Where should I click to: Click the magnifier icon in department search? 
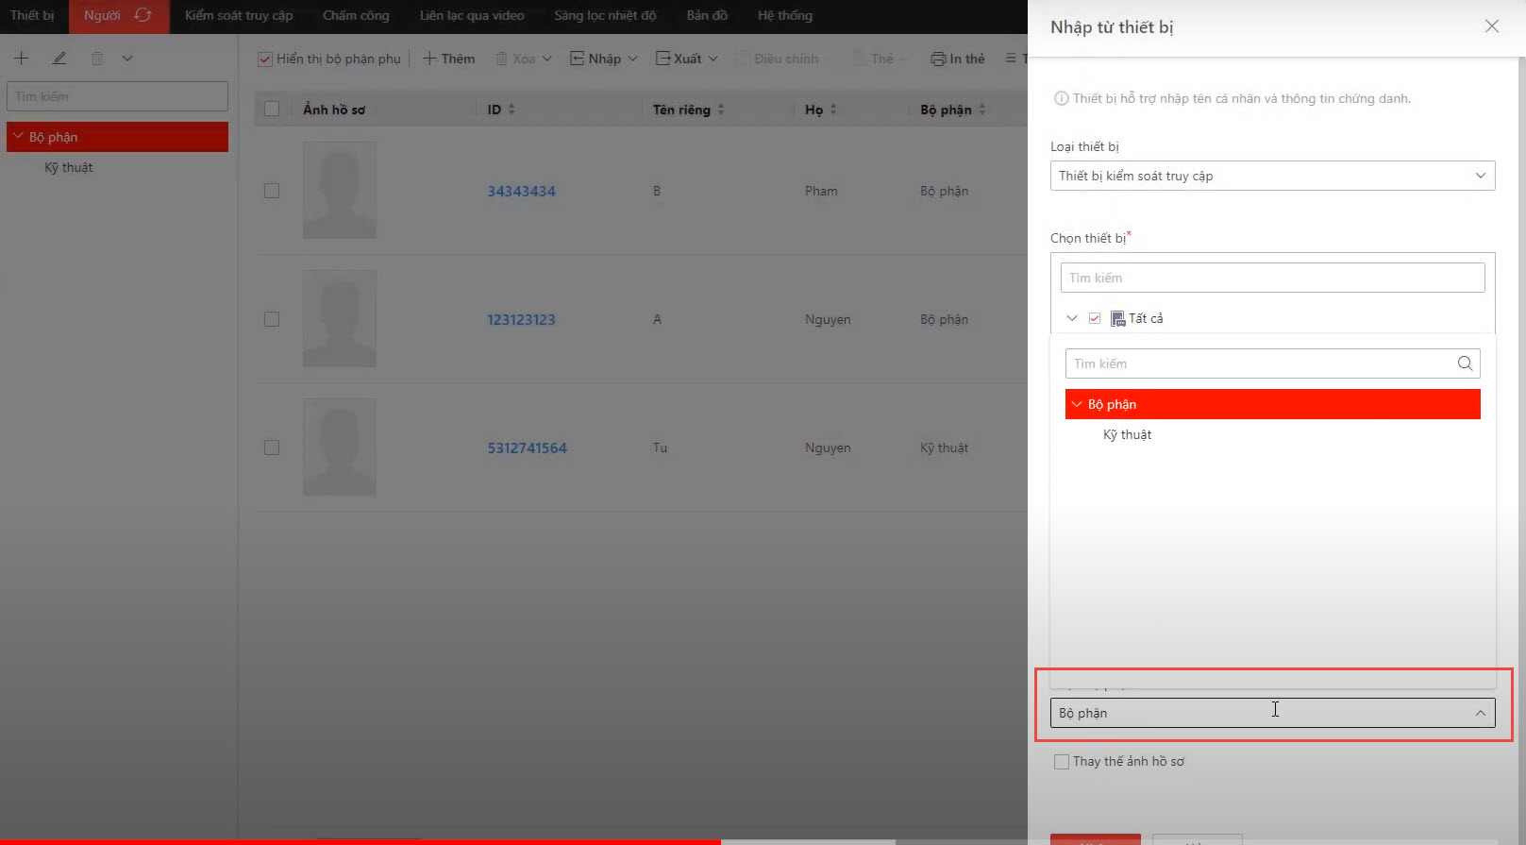[1465, 363]
